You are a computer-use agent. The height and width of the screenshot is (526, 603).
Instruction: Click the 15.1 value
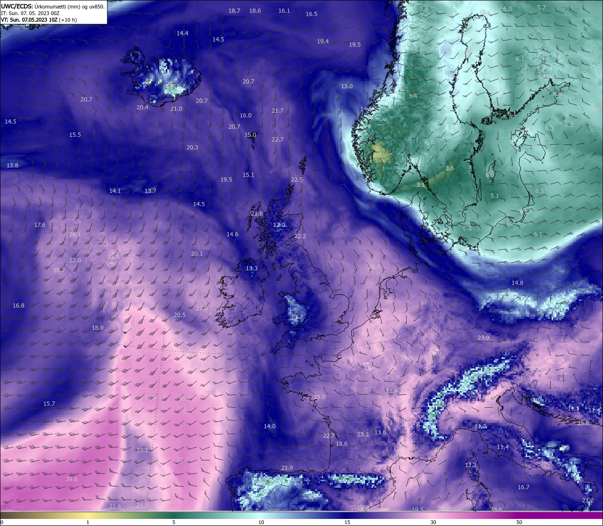click(248, 175)
